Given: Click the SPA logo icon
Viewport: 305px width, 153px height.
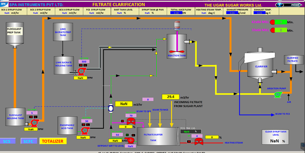Looking at the screenshot, I should [4, 4].
